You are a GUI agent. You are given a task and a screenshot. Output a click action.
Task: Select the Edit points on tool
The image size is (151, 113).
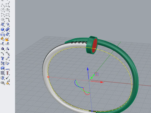8,54
